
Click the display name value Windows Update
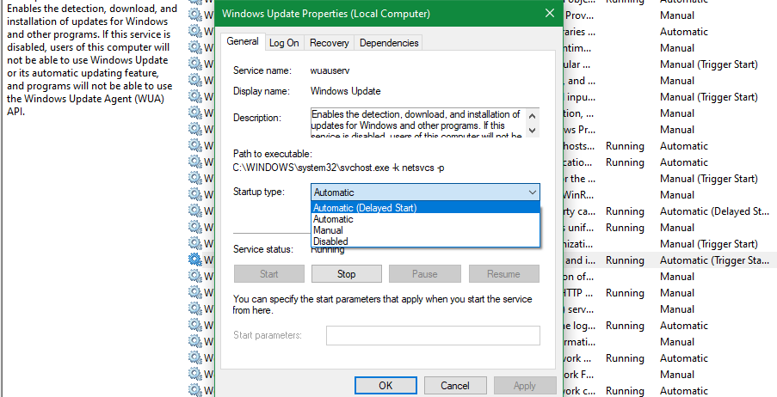pos(345,91)
